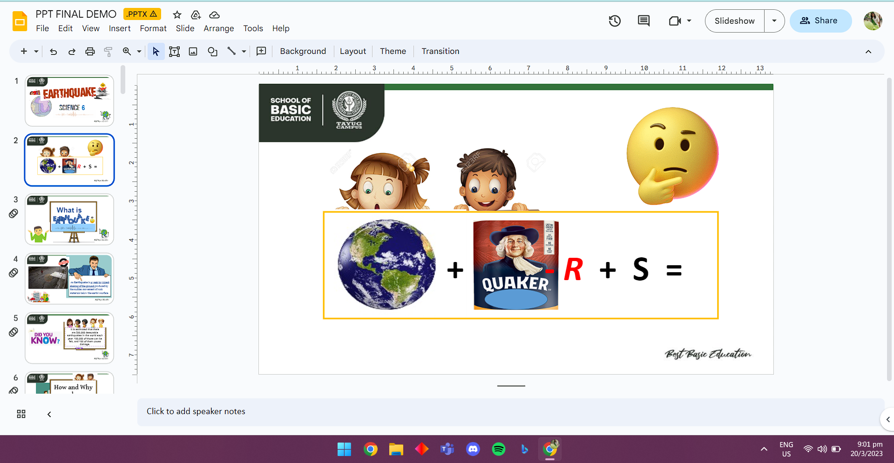The width and height of the screenshot is (894, 463).
Task: Redo the last action
Action: click(72, 51)
